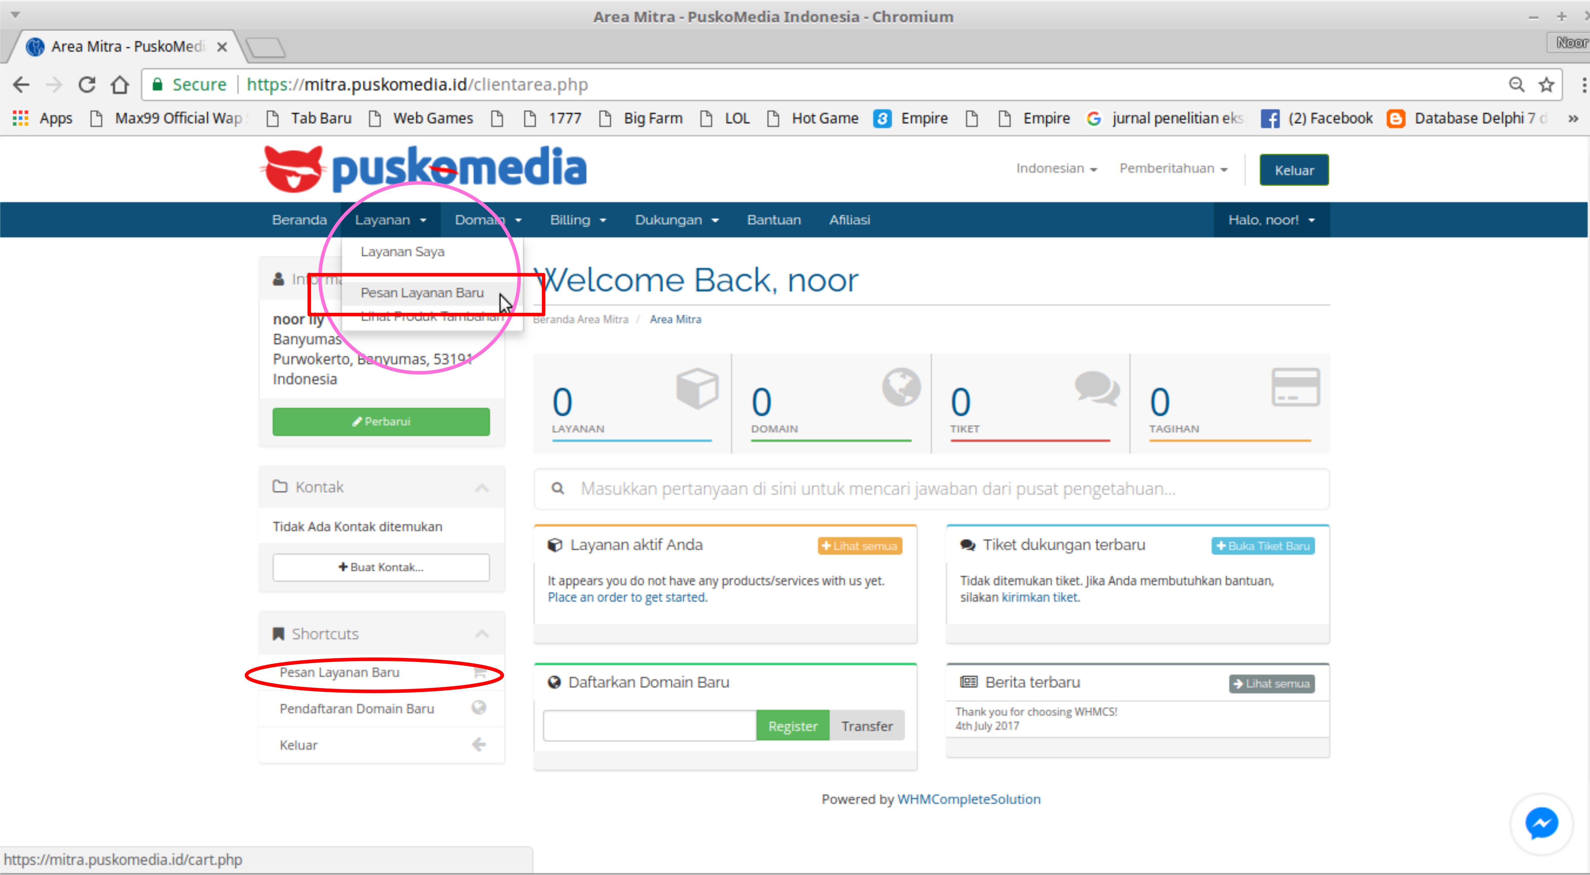Open Thank you for choosing WHMCS news item
Image resolution: width=1590 pixels, height=875 pixels.
tap(1036, 711)
